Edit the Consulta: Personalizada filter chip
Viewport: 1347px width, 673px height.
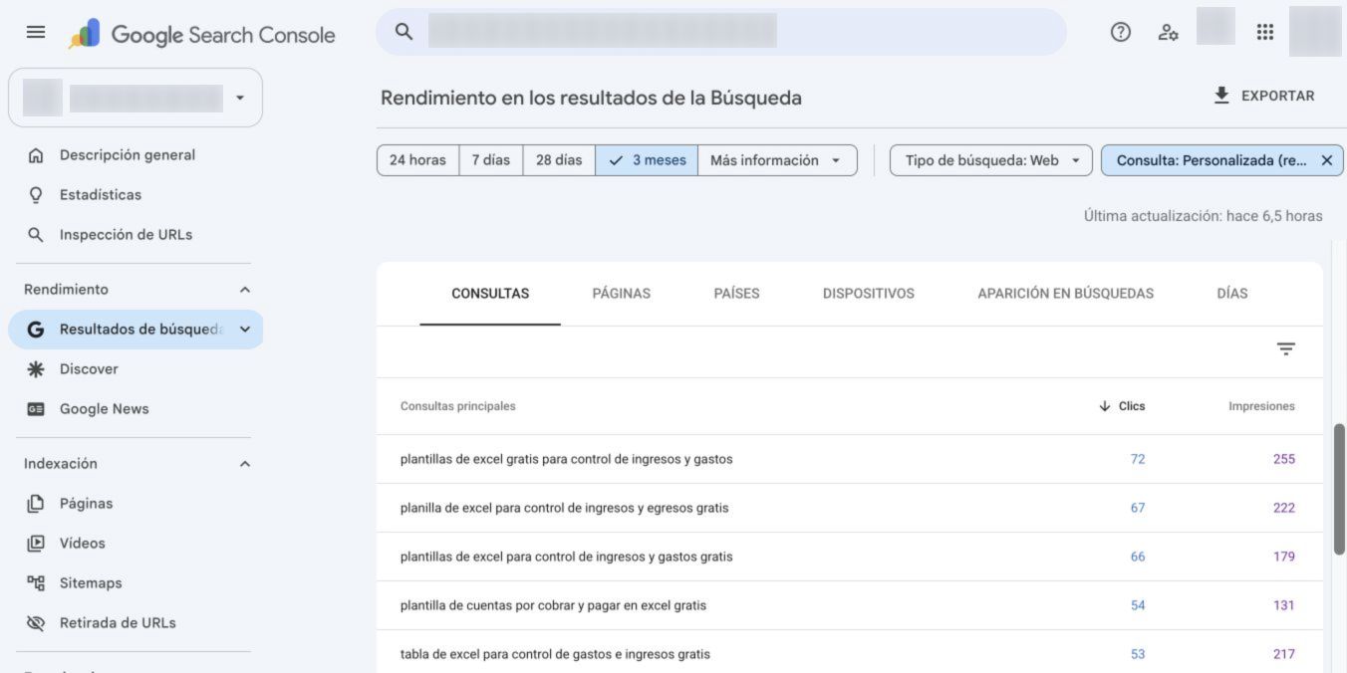pos(1212,160)
